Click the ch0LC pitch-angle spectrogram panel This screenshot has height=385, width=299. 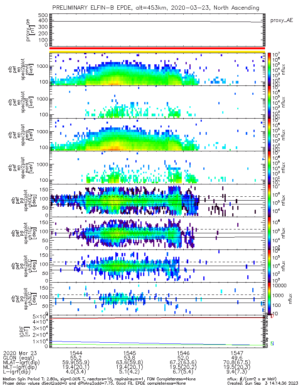click(157, 200)
